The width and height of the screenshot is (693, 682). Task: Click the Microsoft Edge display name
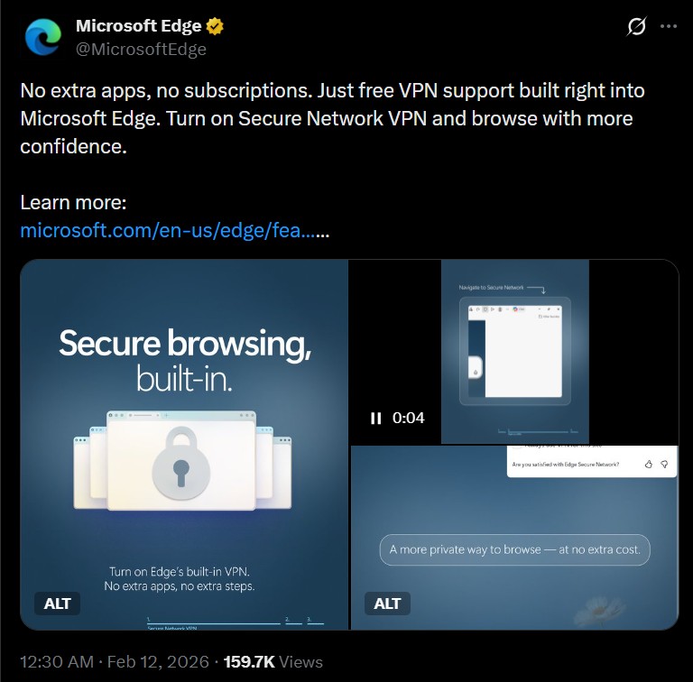138,26
